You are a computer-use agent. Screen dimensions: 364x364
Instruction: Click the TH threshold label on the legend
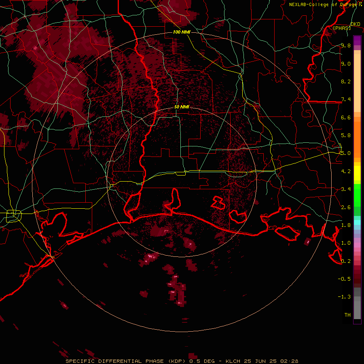point(347,315)
